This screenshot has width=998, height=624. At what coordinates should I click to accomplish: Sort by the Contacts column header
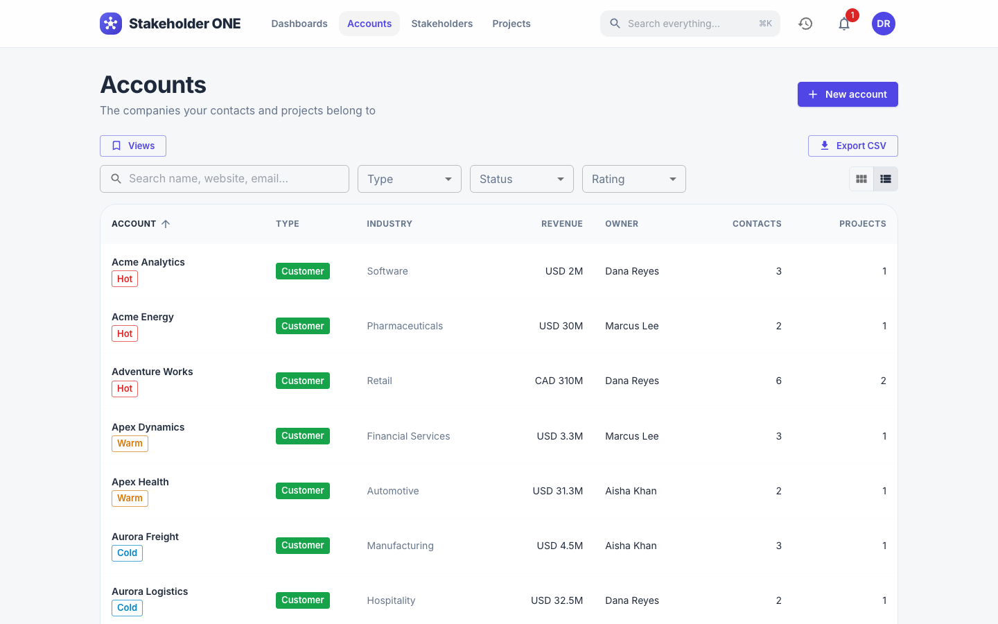(757, 224)
